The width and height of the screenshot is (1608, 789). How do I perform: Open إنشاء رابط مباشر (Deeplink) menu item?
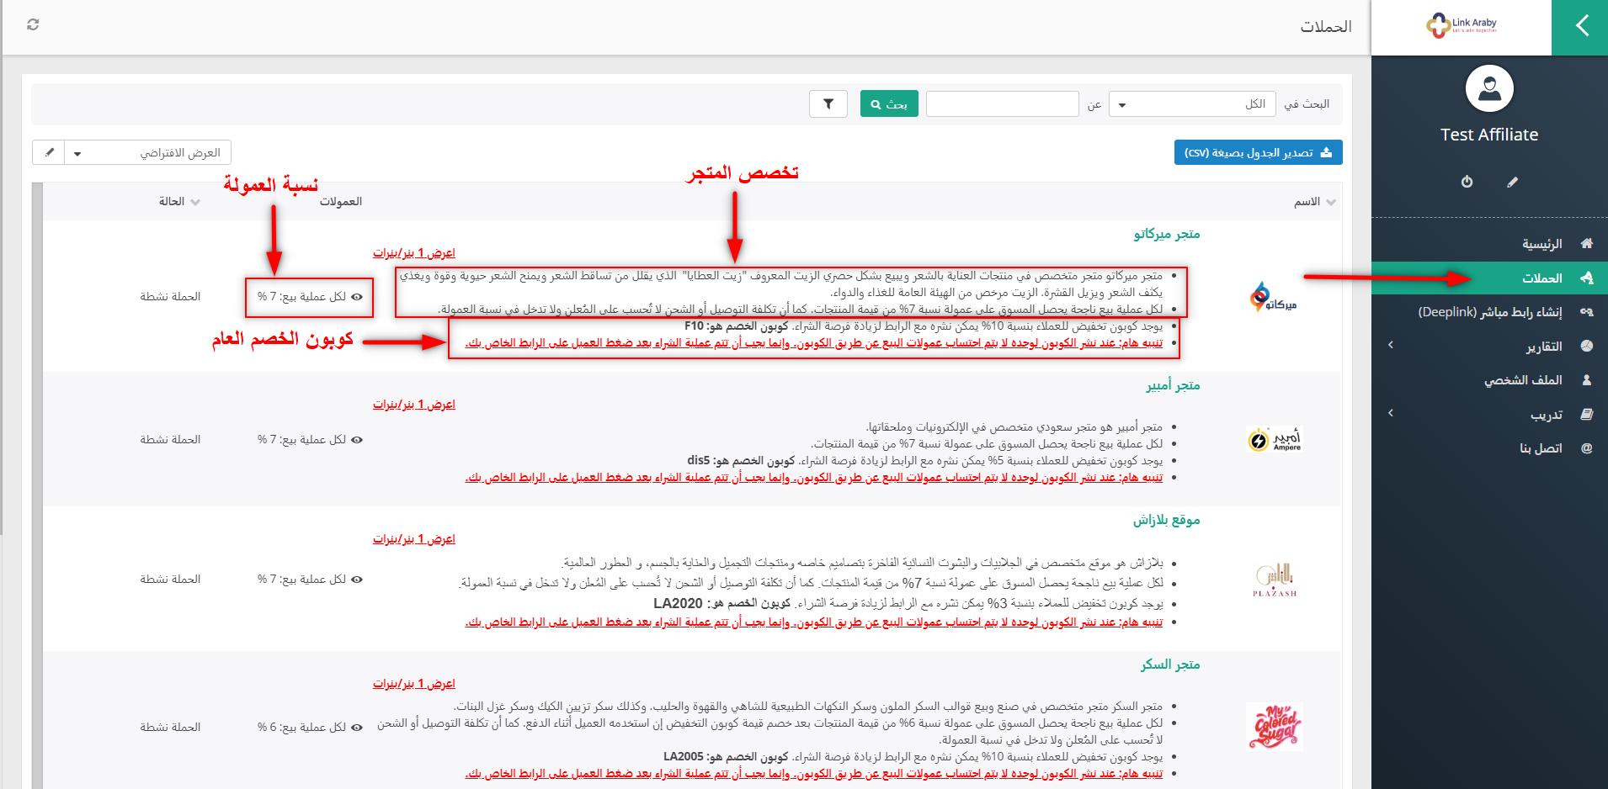click(x=1489, y=312)
